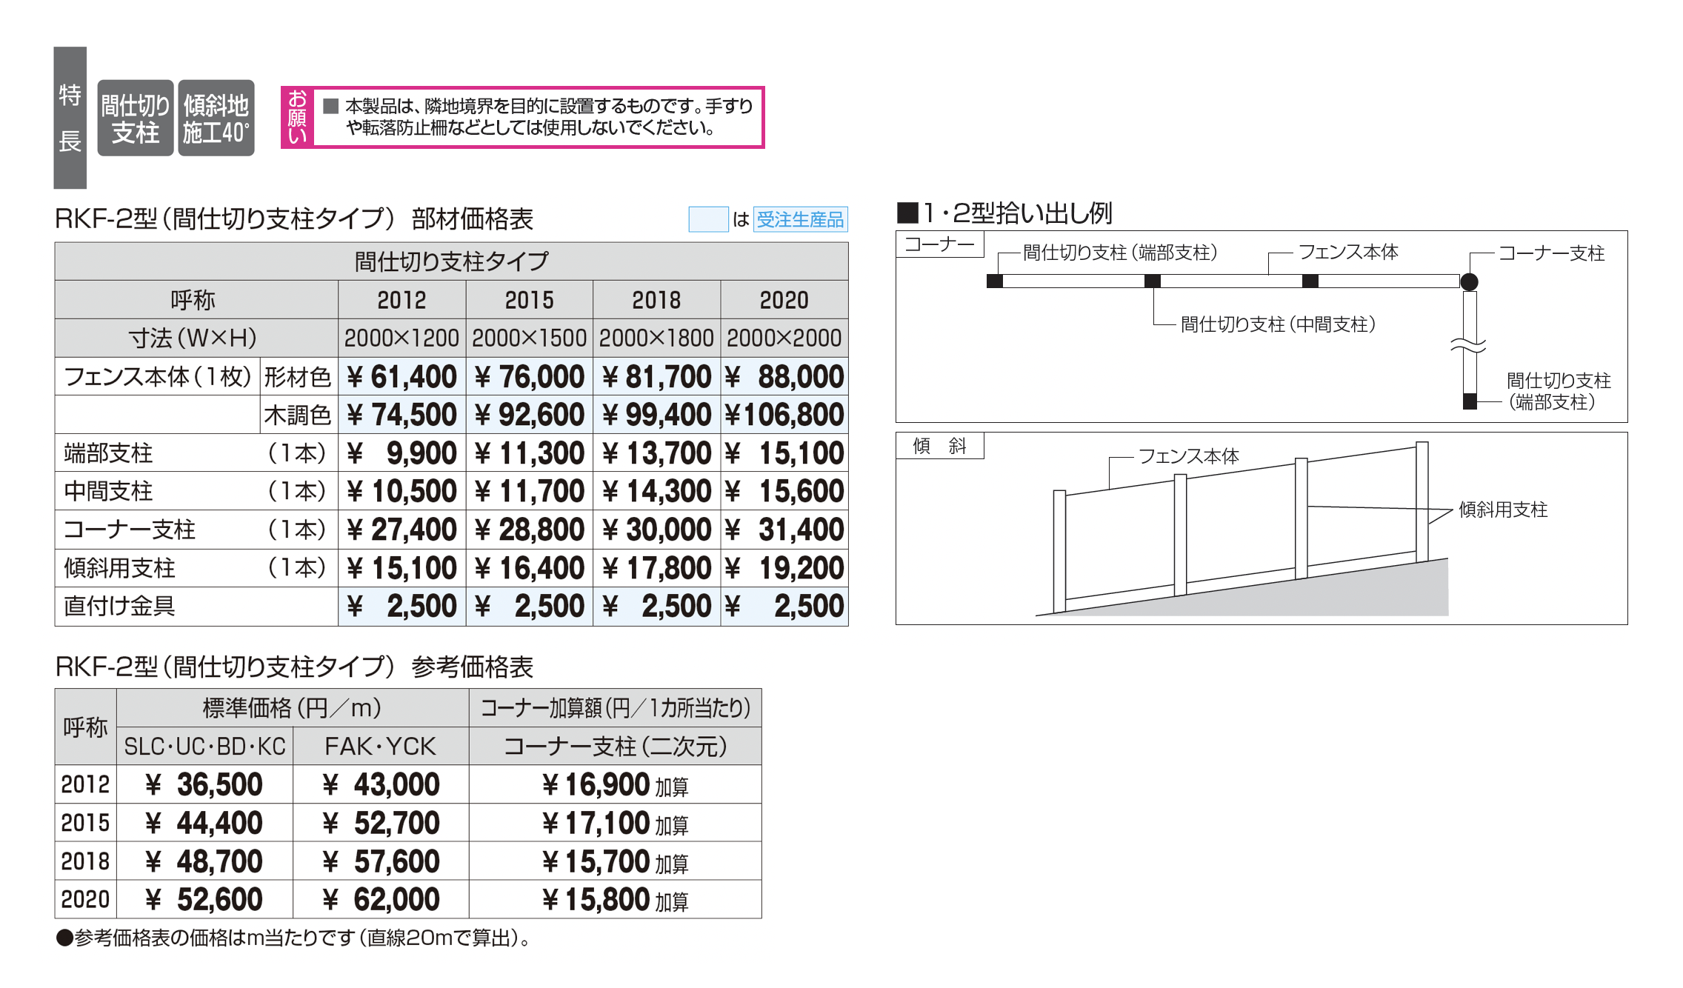Click the SLC·UC·BD·KC column header
Screen dimensions: 1683x988
click(x=204, y=746)
